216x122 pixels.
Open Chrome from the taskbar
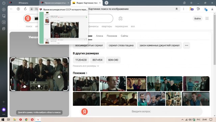coord(26,120)
